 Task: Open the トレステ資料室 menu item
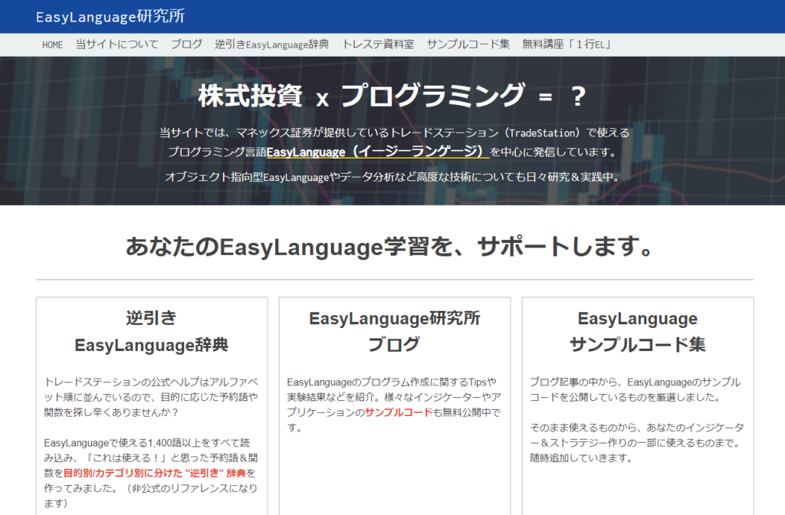(378, 44)
